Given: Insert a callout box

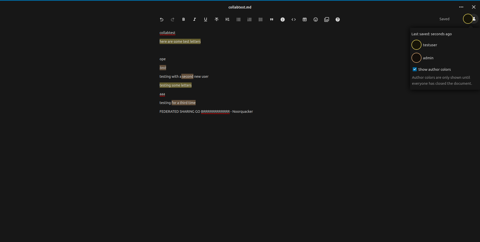Looking at the screenshot, I should tap(282, 19).
